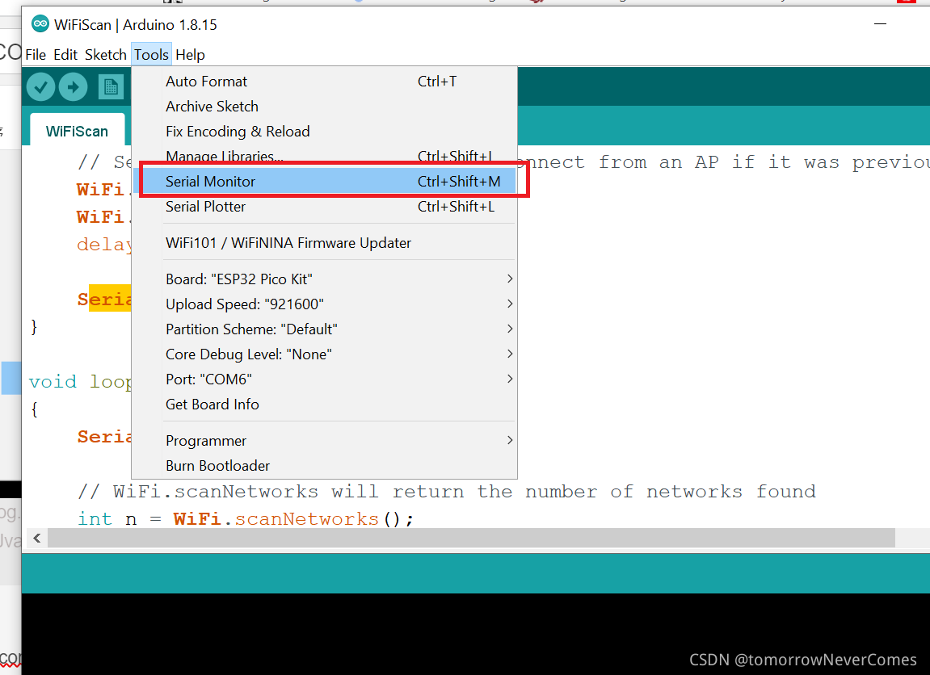930x675 pixels.
Task: Open Manage Libraries entry
Action: (325, 155)
